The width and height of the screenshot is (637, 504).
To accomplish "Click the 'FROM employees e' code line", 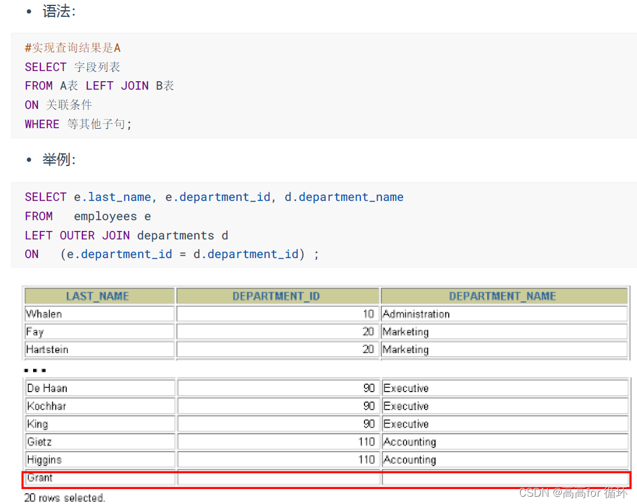I will coord(88,216).
